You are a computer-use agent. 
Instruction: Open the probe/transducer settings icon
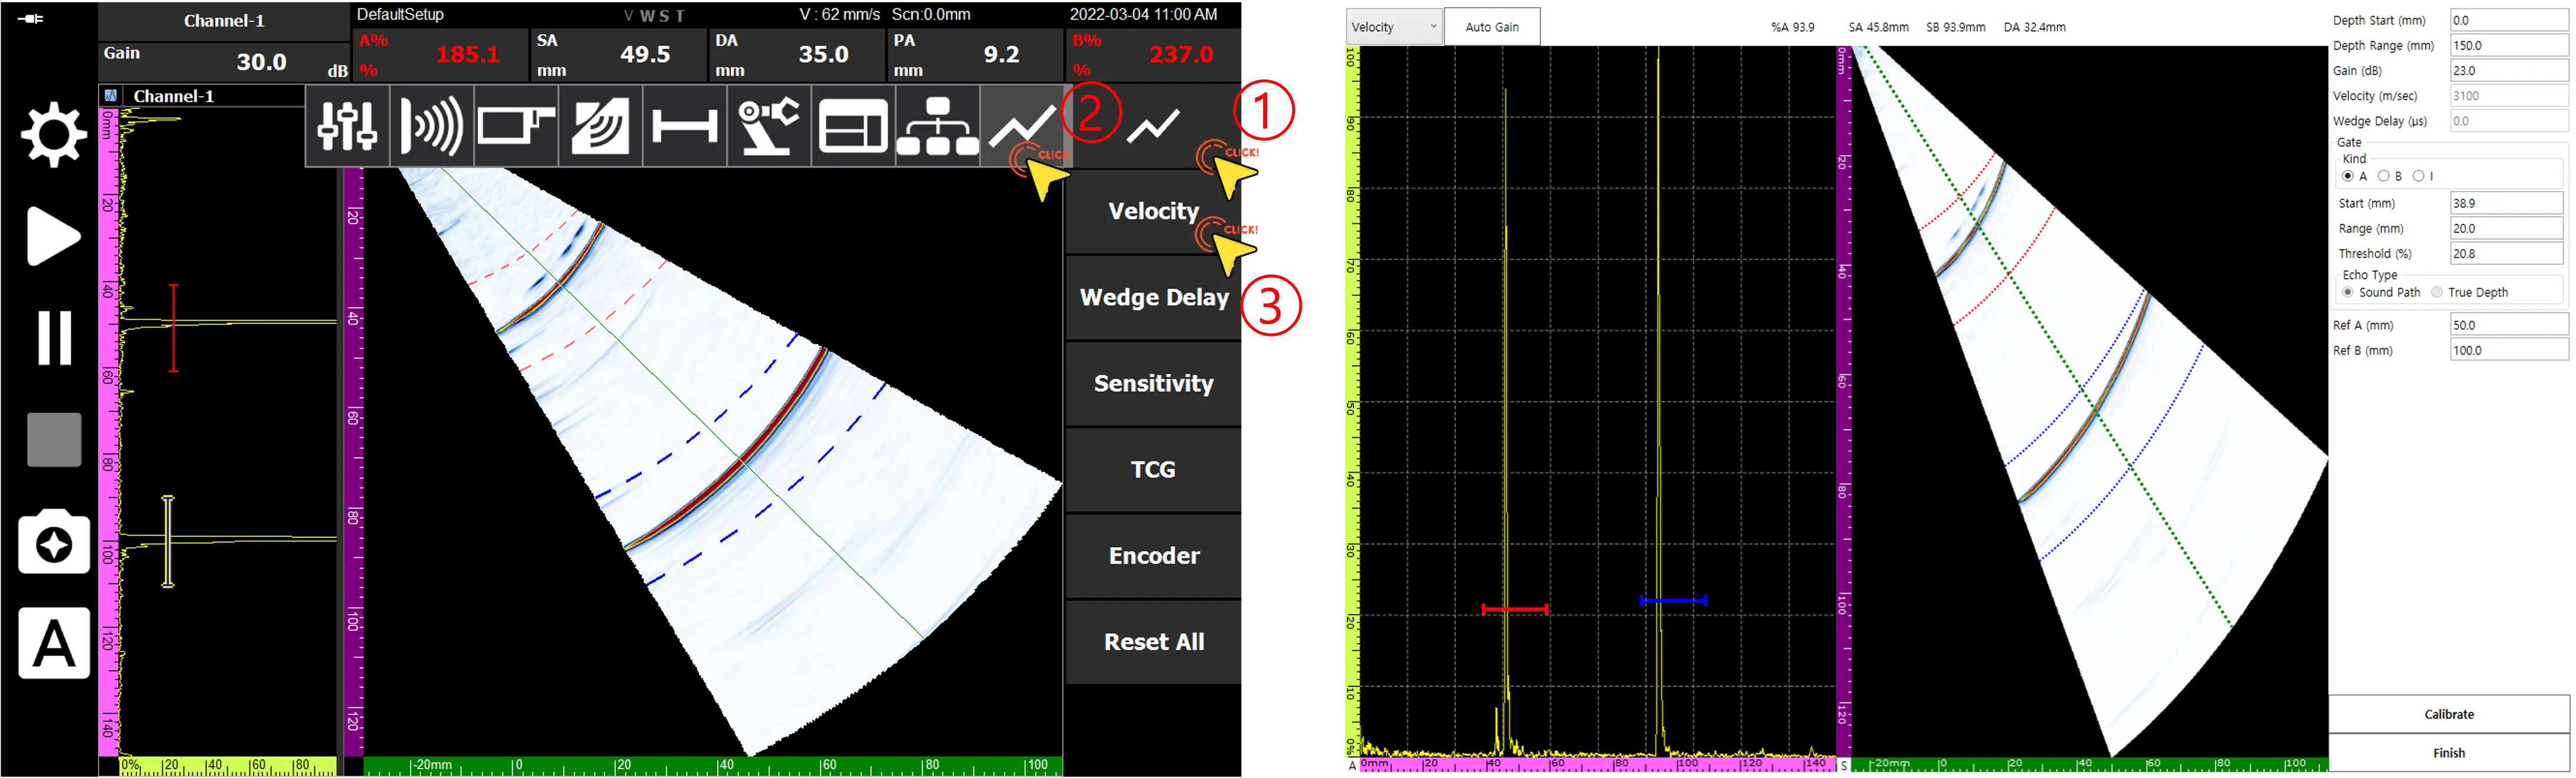[516, 126]
